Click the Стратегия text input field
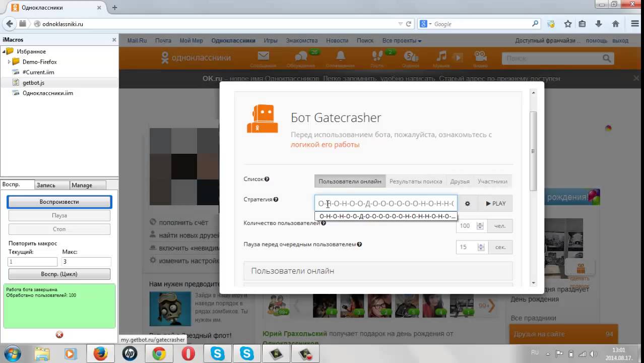Image resolution: width=644 pixels, height=363 pixels. click(x=386, y=204)
